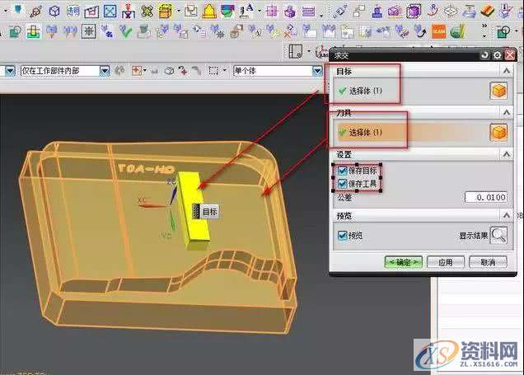Click the dialog settings gear icon

(497, 55)
